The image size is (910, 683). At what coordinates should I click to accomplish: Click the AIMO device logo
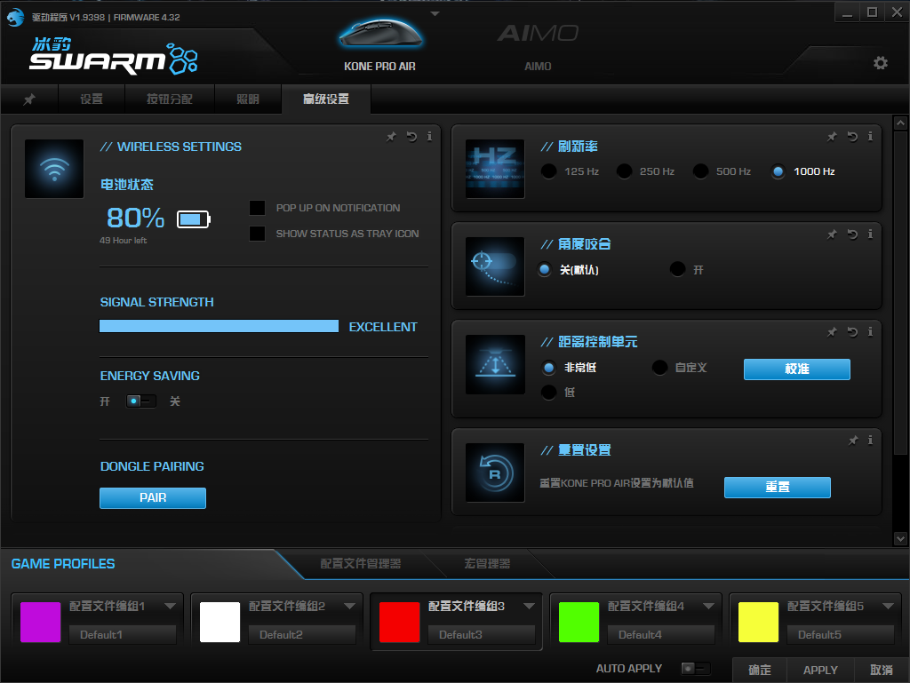tap(538, 33)
